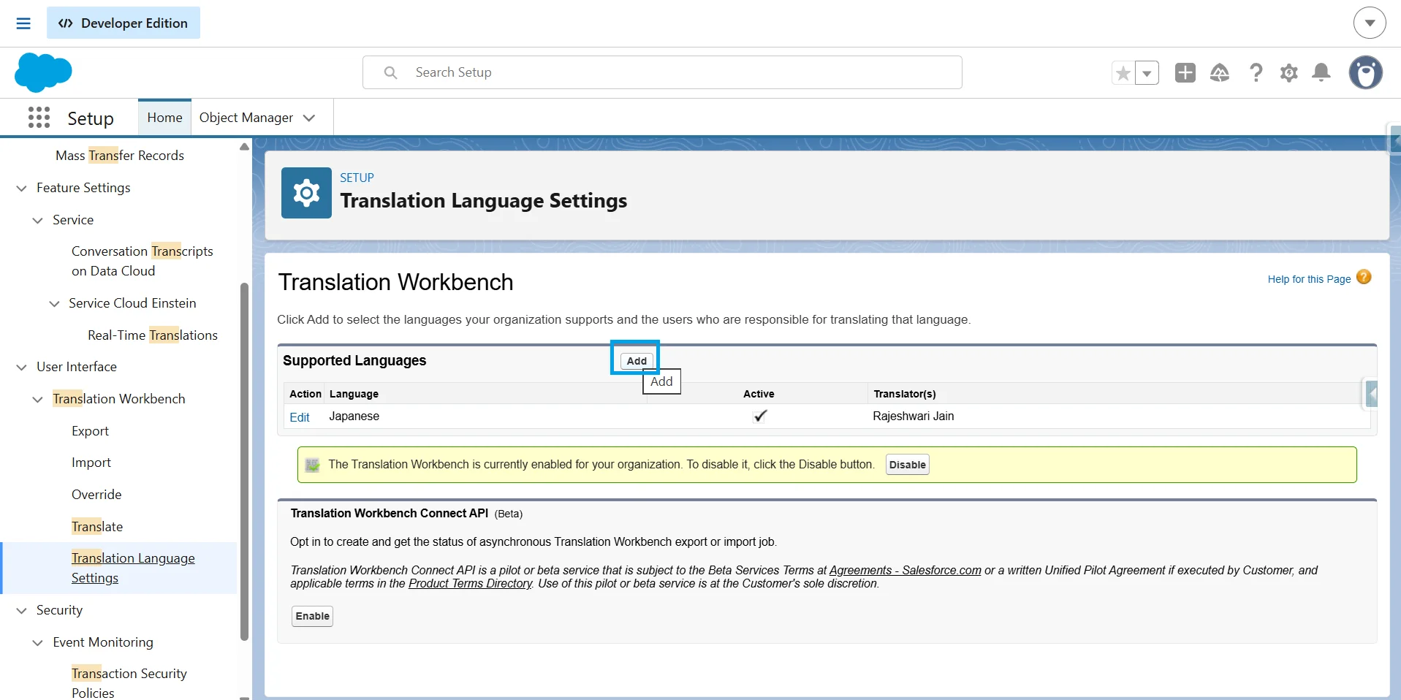Open Mass Transfer Records
Image resolution: width=1401 pixels, height=700 pixels.
120,156
